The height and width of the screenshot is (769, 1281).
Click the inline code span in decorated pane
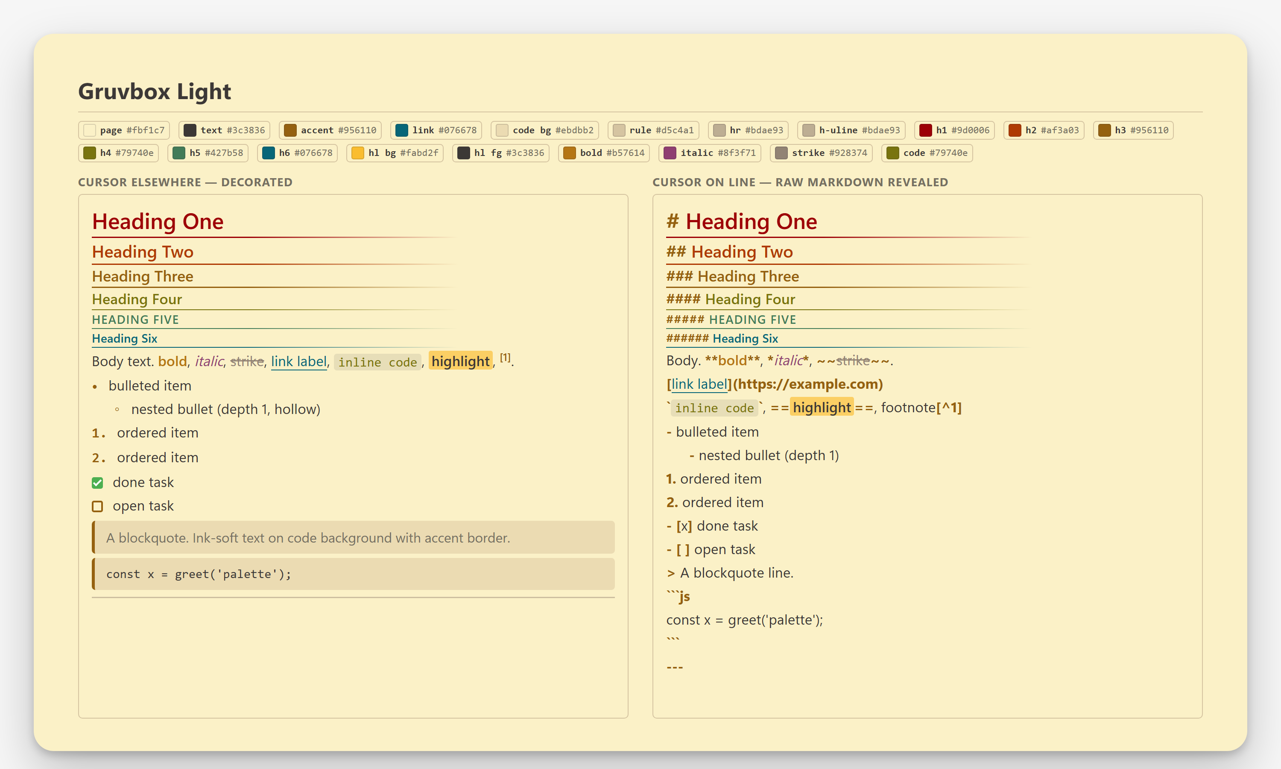[x=377, y=362]
